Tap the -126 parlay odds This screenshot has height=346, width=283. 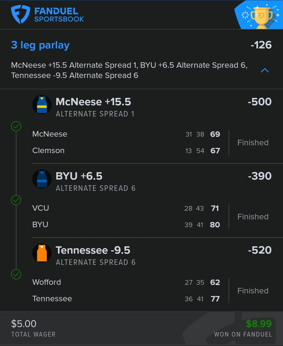261,45
